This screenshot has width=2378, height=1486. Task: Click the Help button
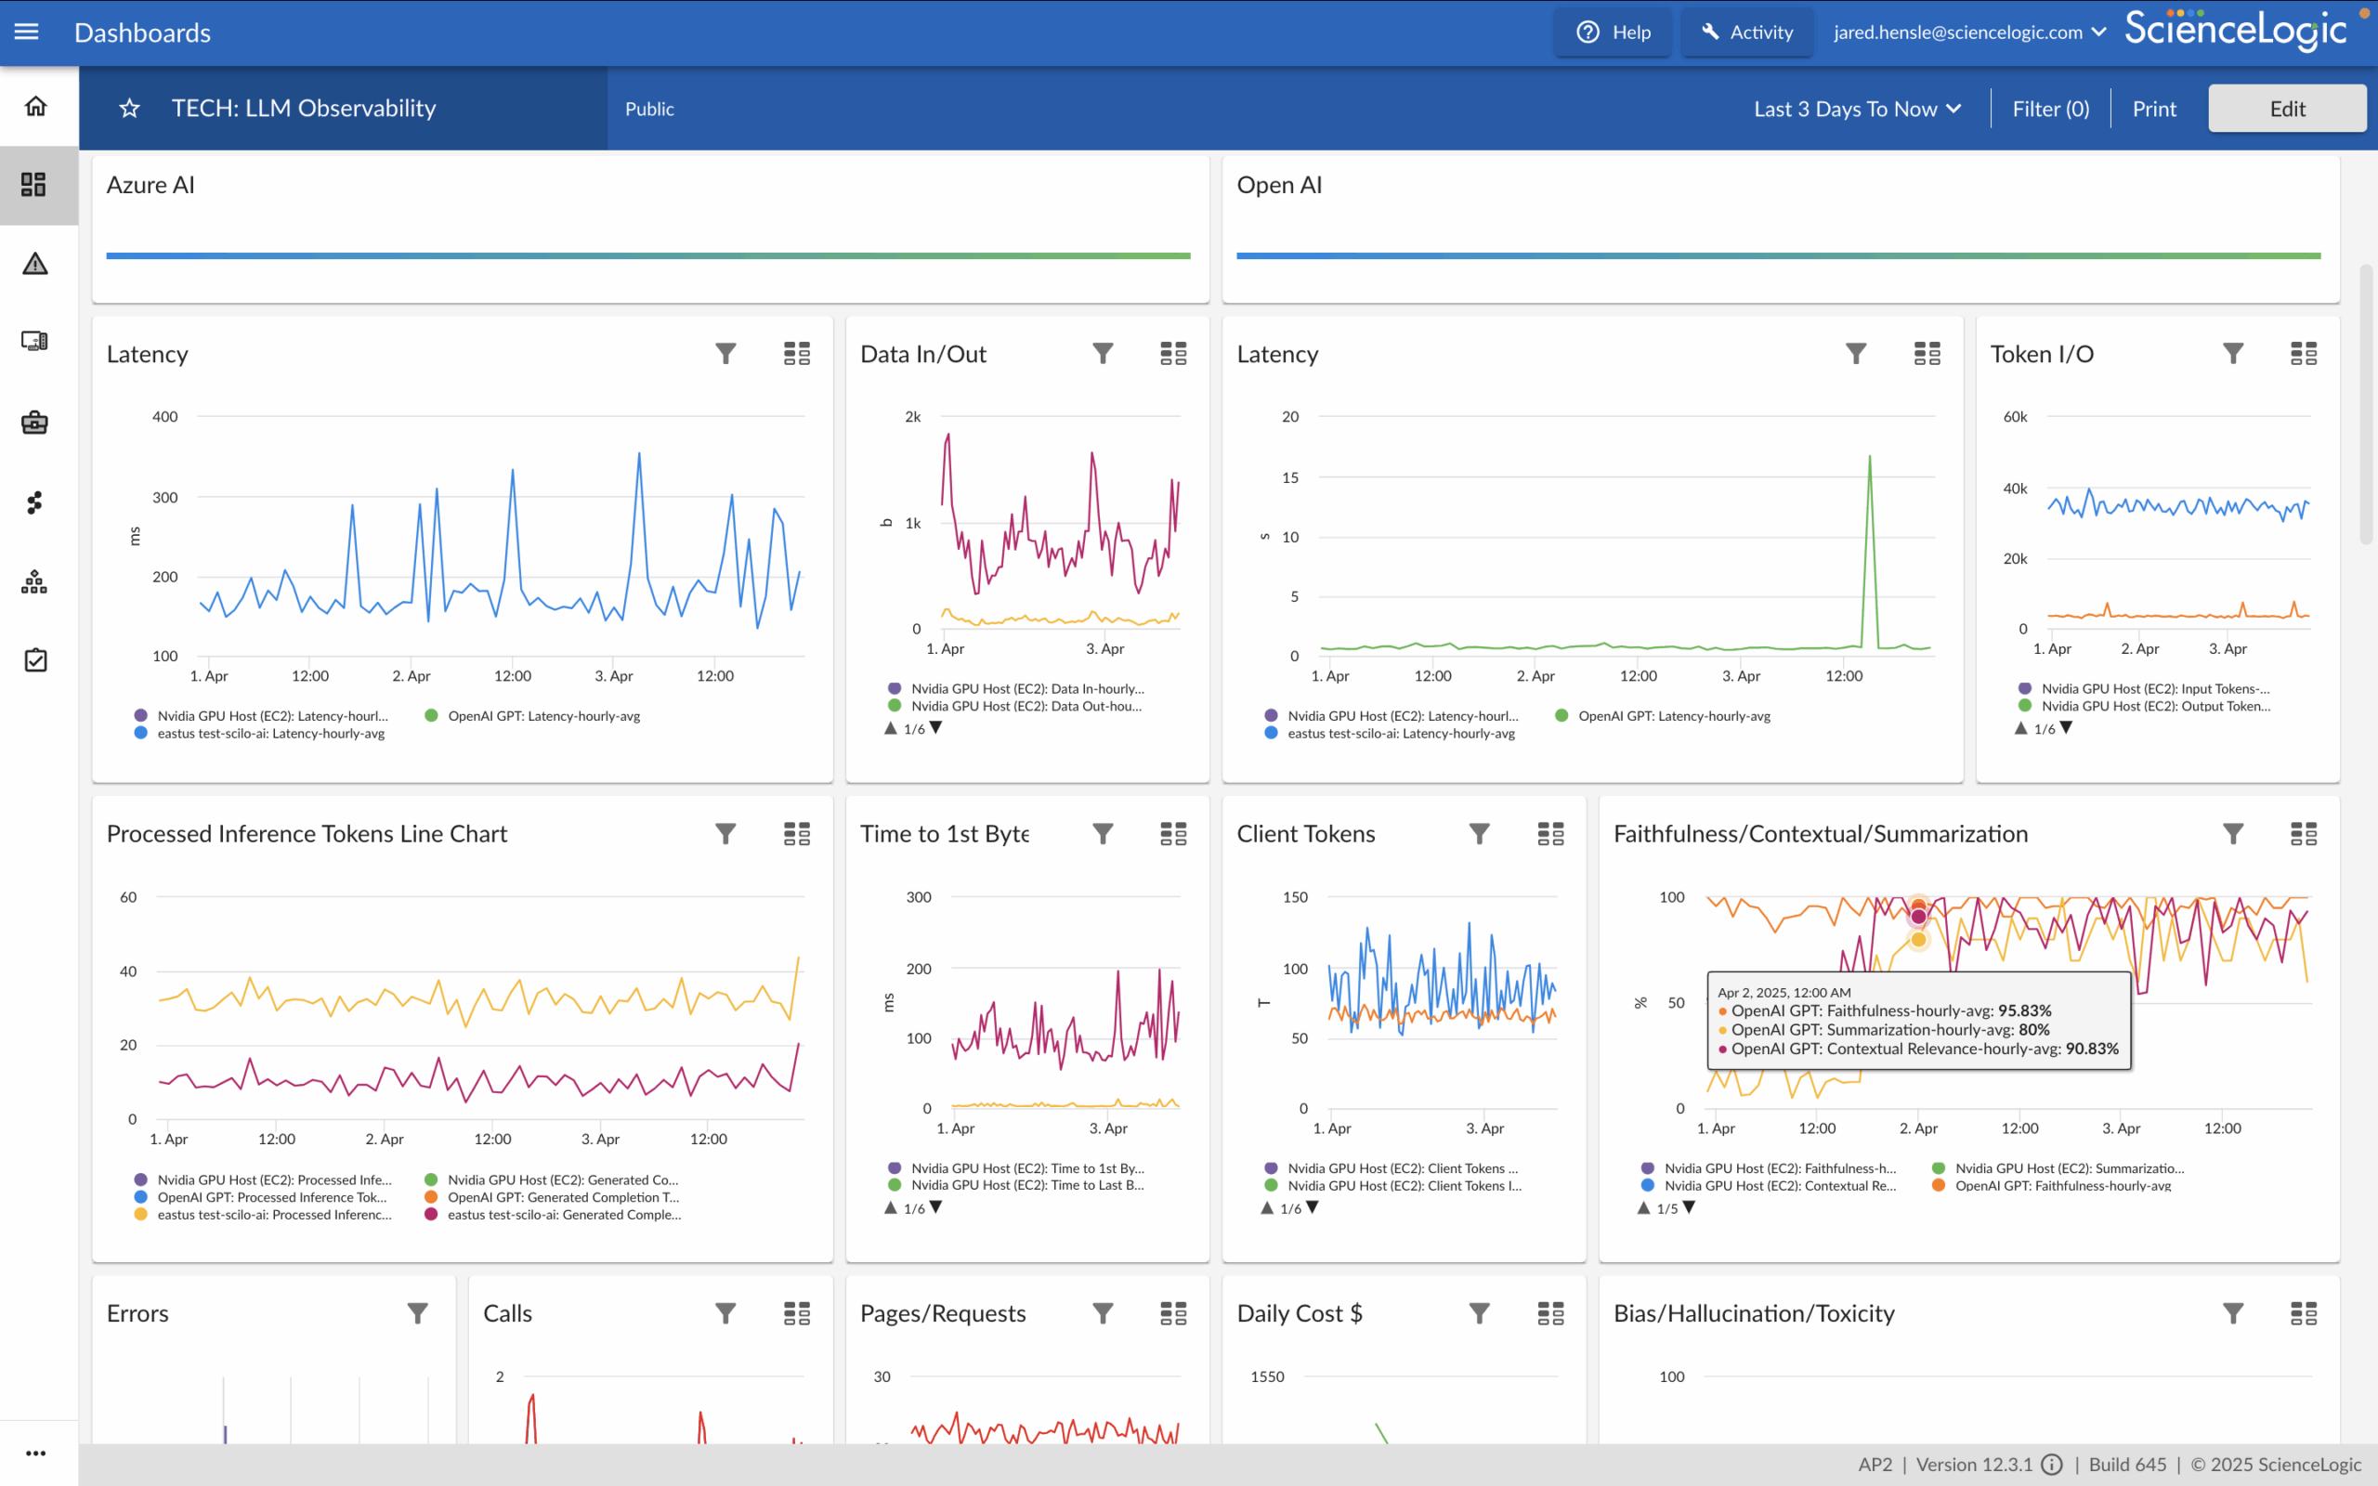click(1614, 33)
